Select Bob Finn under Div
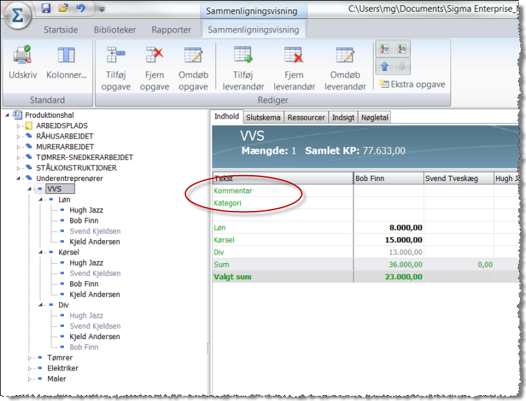 pos(84,347)
